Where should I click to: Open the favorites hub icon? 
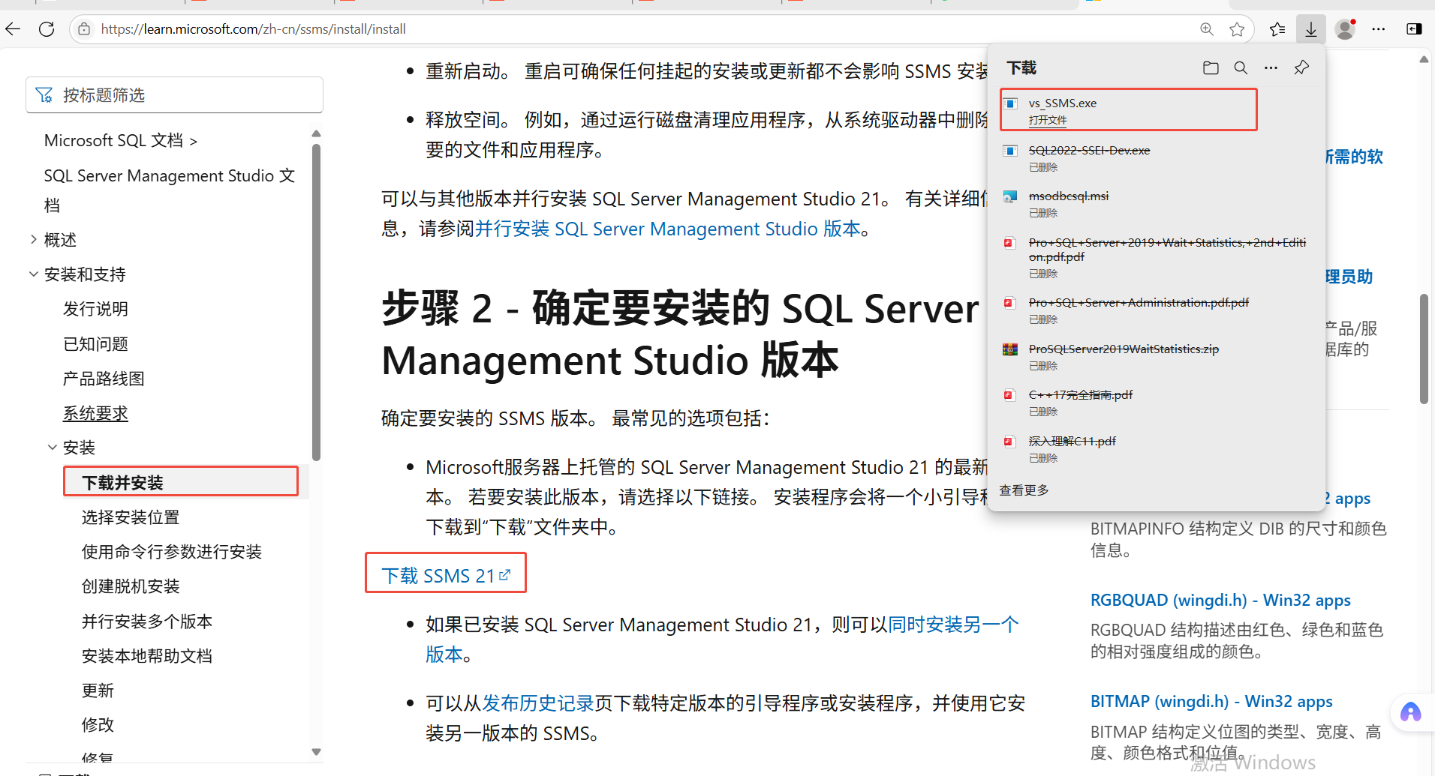point(1277,29)
